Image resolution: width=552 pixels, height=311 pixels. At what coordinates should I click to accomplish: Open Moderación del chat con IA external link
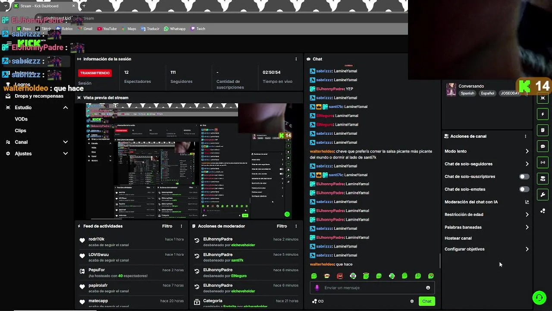point(527,202)
